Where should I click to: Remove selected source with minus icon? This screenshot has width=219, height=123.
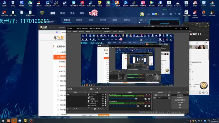click(92, 109)
